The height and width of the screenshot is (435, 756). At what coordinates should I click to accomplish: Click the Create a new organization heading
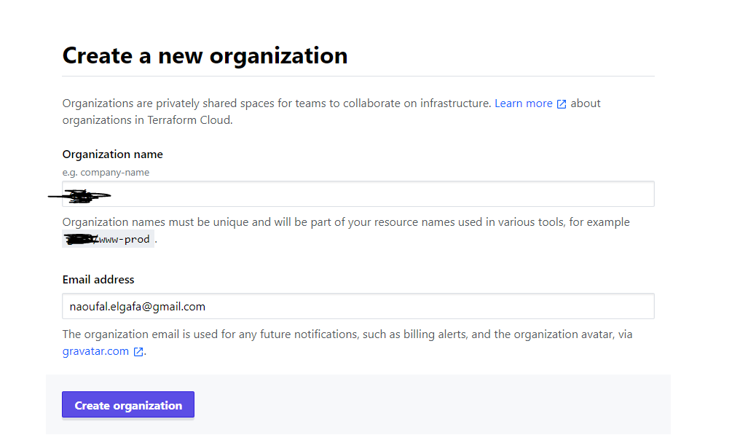[205, 55]
